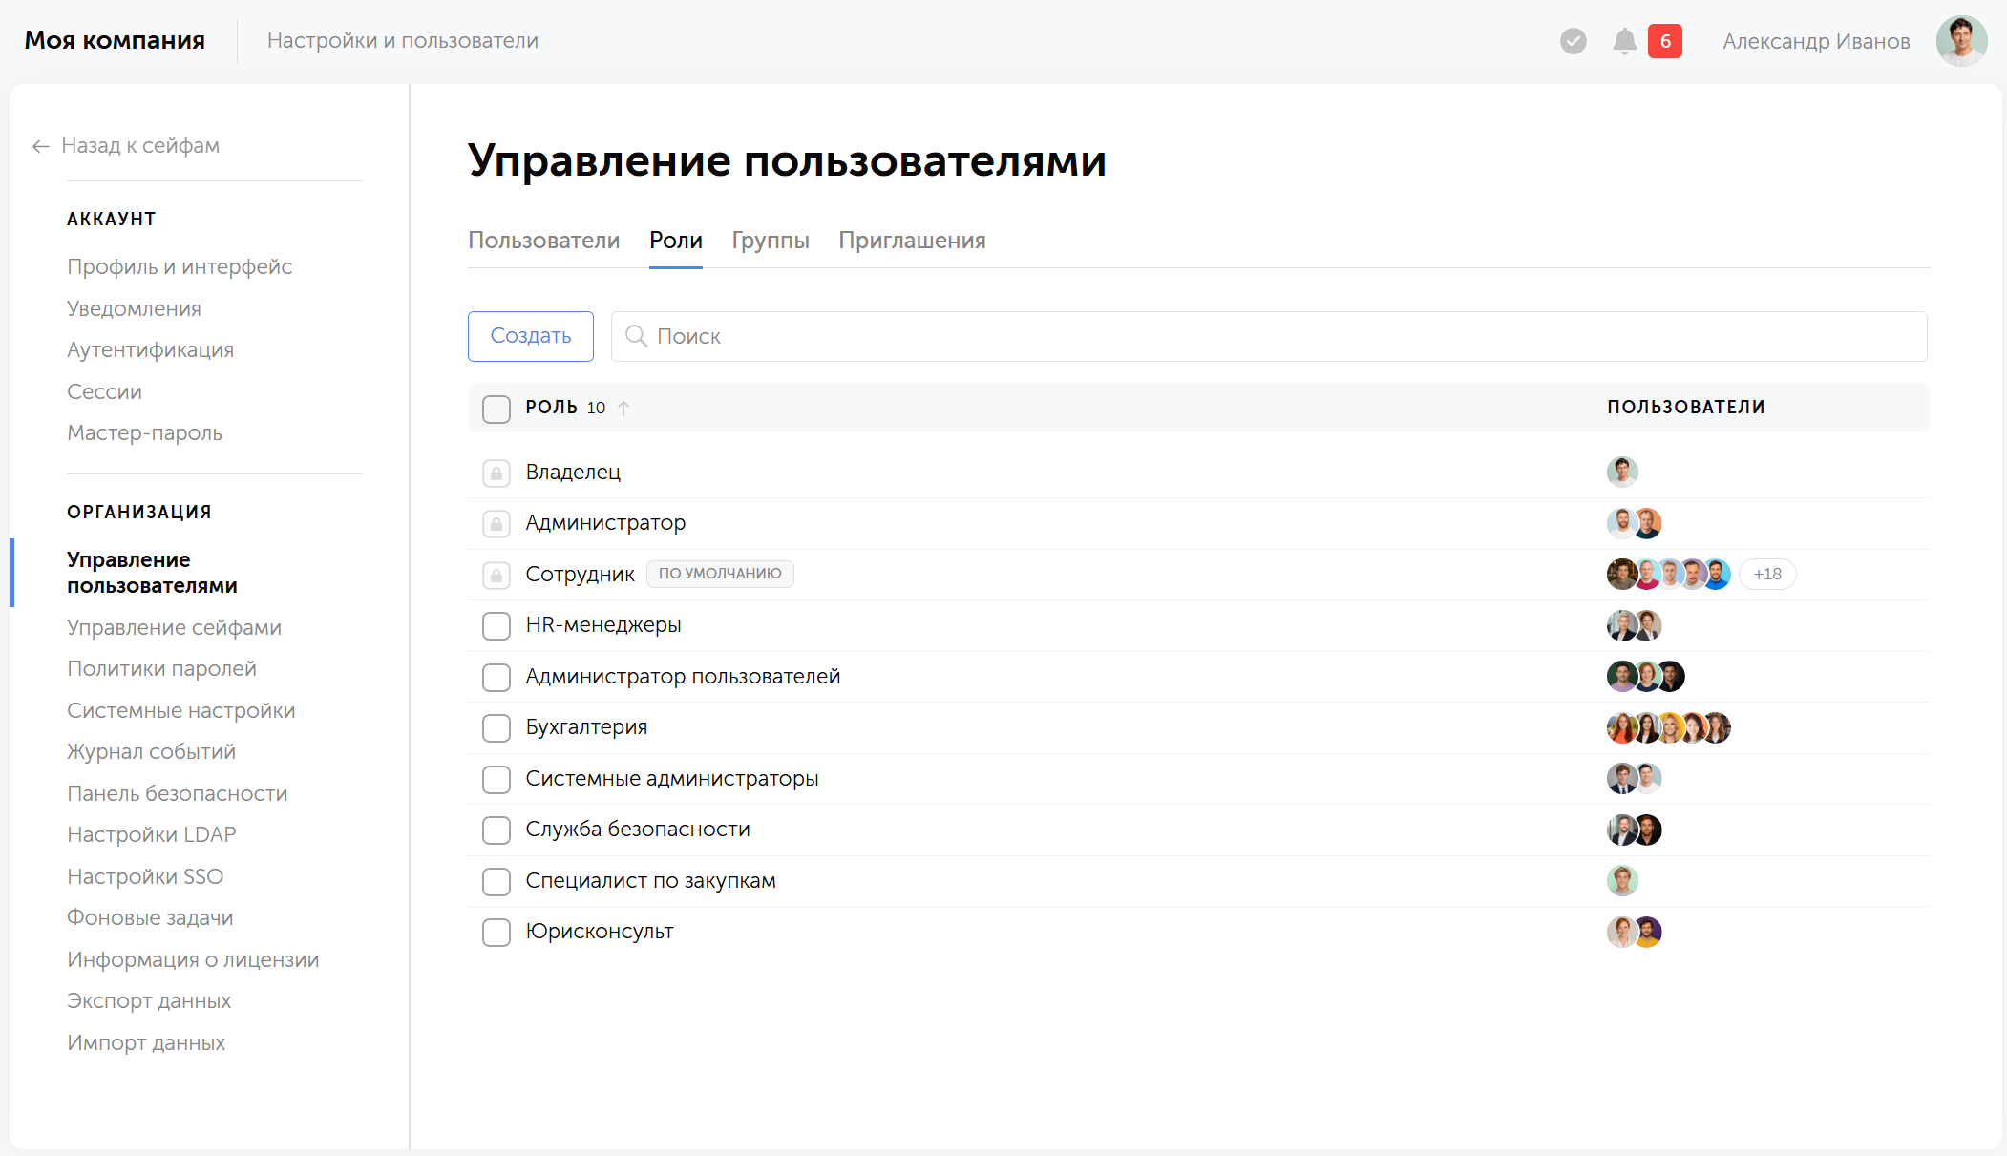2007x1156 pixels.
Task: Check the Служба безопасности checkbox
Action: 496,830
